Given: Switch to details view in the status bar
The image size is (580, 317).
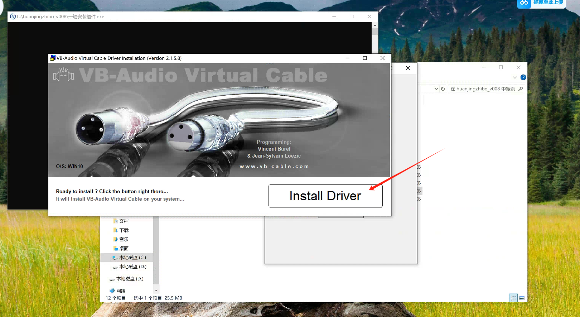Looking at the screenshot, I should tap(513, 298).
